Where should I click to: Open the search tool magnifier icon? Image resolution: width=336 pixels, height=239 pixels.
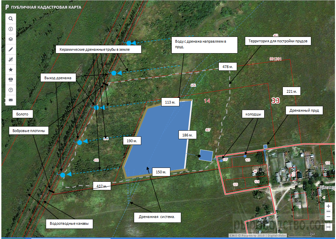[x=11, y=19]
